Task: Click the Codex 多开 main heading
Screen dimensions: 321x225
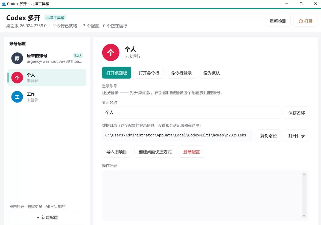Action: [x=23, y=18]
